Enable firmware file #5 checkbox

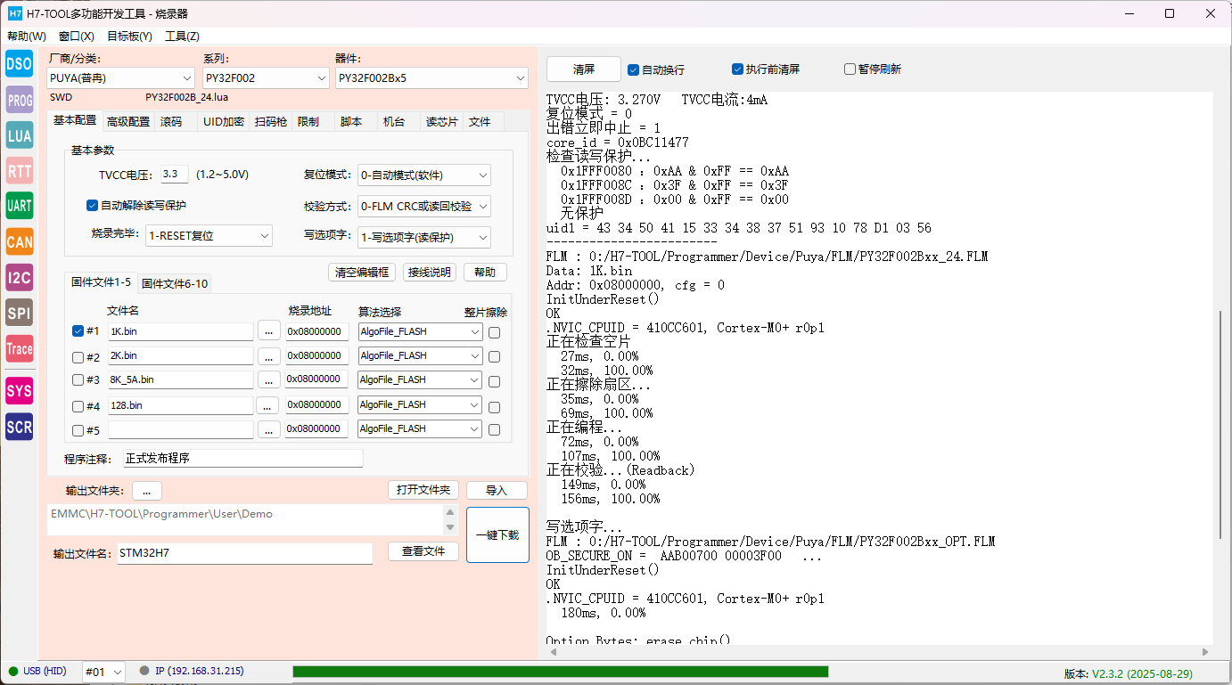pos(78,431)
